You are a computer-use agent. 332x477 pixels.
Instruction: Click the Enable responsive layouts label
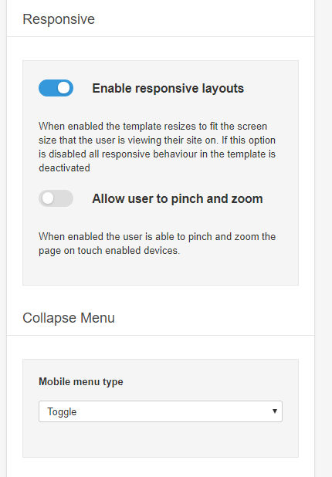[x=168, y=88]
